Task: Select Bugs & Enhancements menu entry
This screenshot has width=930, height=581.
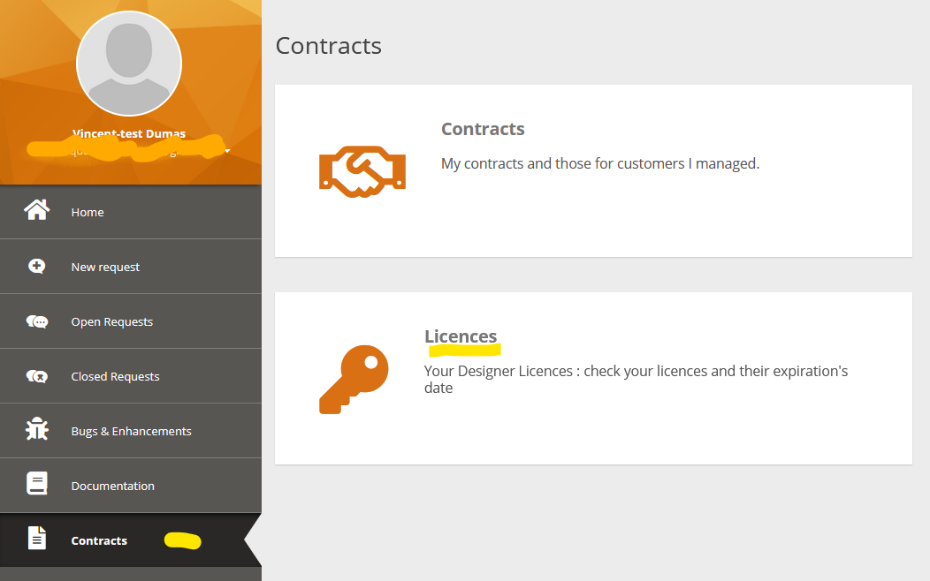Action: [x=131, y=431]
